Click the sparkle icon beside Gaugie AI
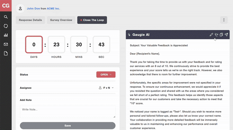The height and width of the screenshot is (130, 233). pos(129,35)
